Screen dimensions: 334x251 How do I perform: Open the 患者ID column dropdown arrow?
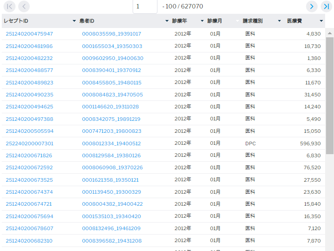(167, 21)
